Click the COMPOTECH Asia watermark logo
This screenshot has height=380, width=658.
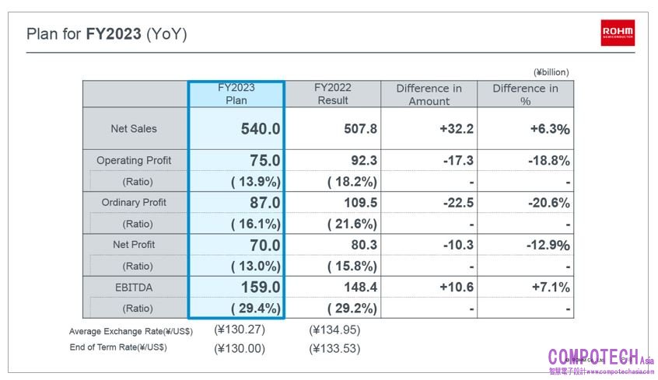tap(593, 356)
